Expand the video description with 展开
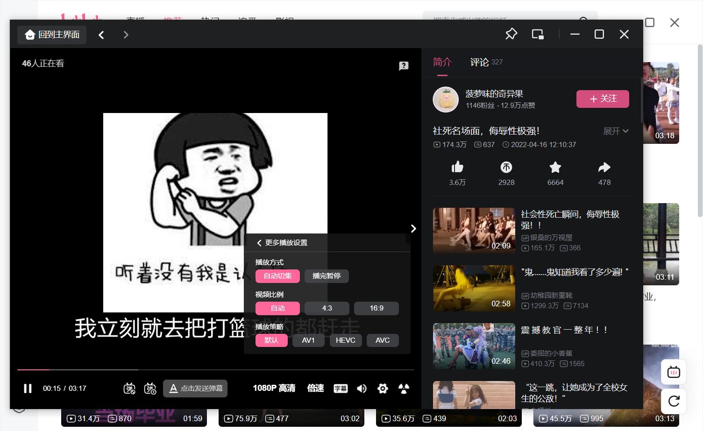 pos(616,131)
